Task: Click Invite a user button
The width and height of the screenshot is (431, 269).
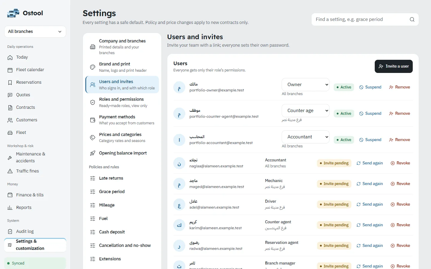Action: [x=394, y=66]
